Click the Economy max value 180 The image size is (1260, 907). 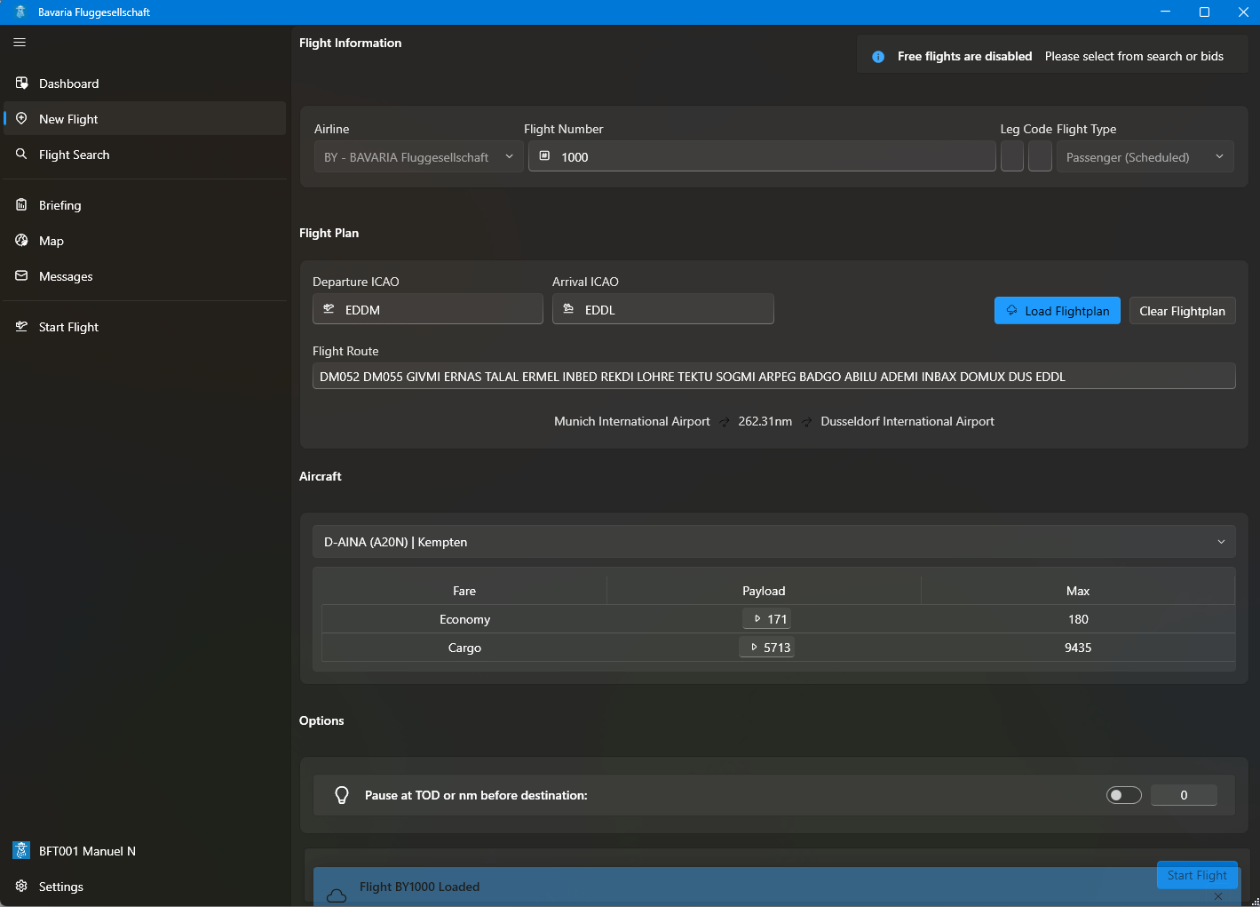coord(1078,619)
